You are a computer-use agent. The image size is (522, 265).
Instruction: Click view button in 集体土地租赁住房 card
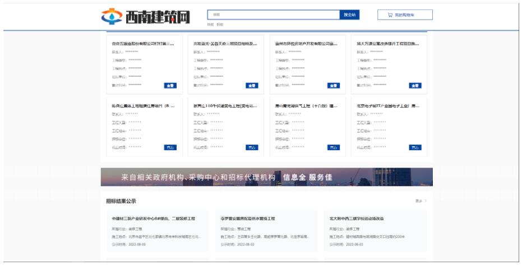coord(170,147)
